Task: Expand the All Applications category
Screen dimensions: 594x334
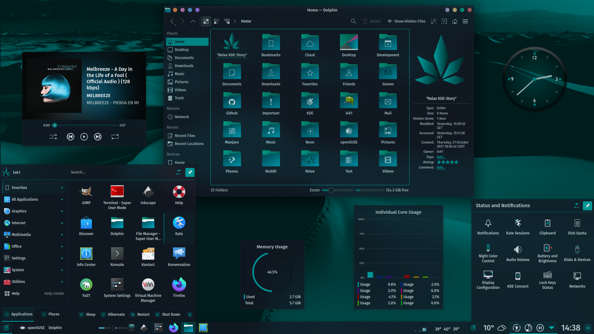Action: (x=34, y=199)
